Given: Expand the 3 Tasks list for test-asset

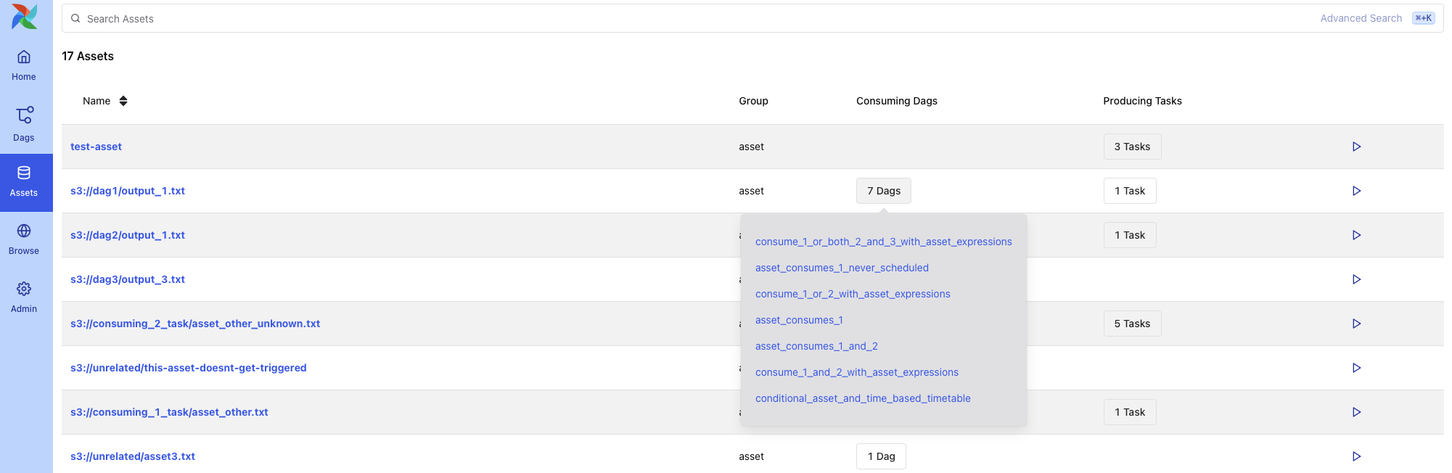Looking at the screenshot, I should pyautogui.click(x=1131, y=147).
